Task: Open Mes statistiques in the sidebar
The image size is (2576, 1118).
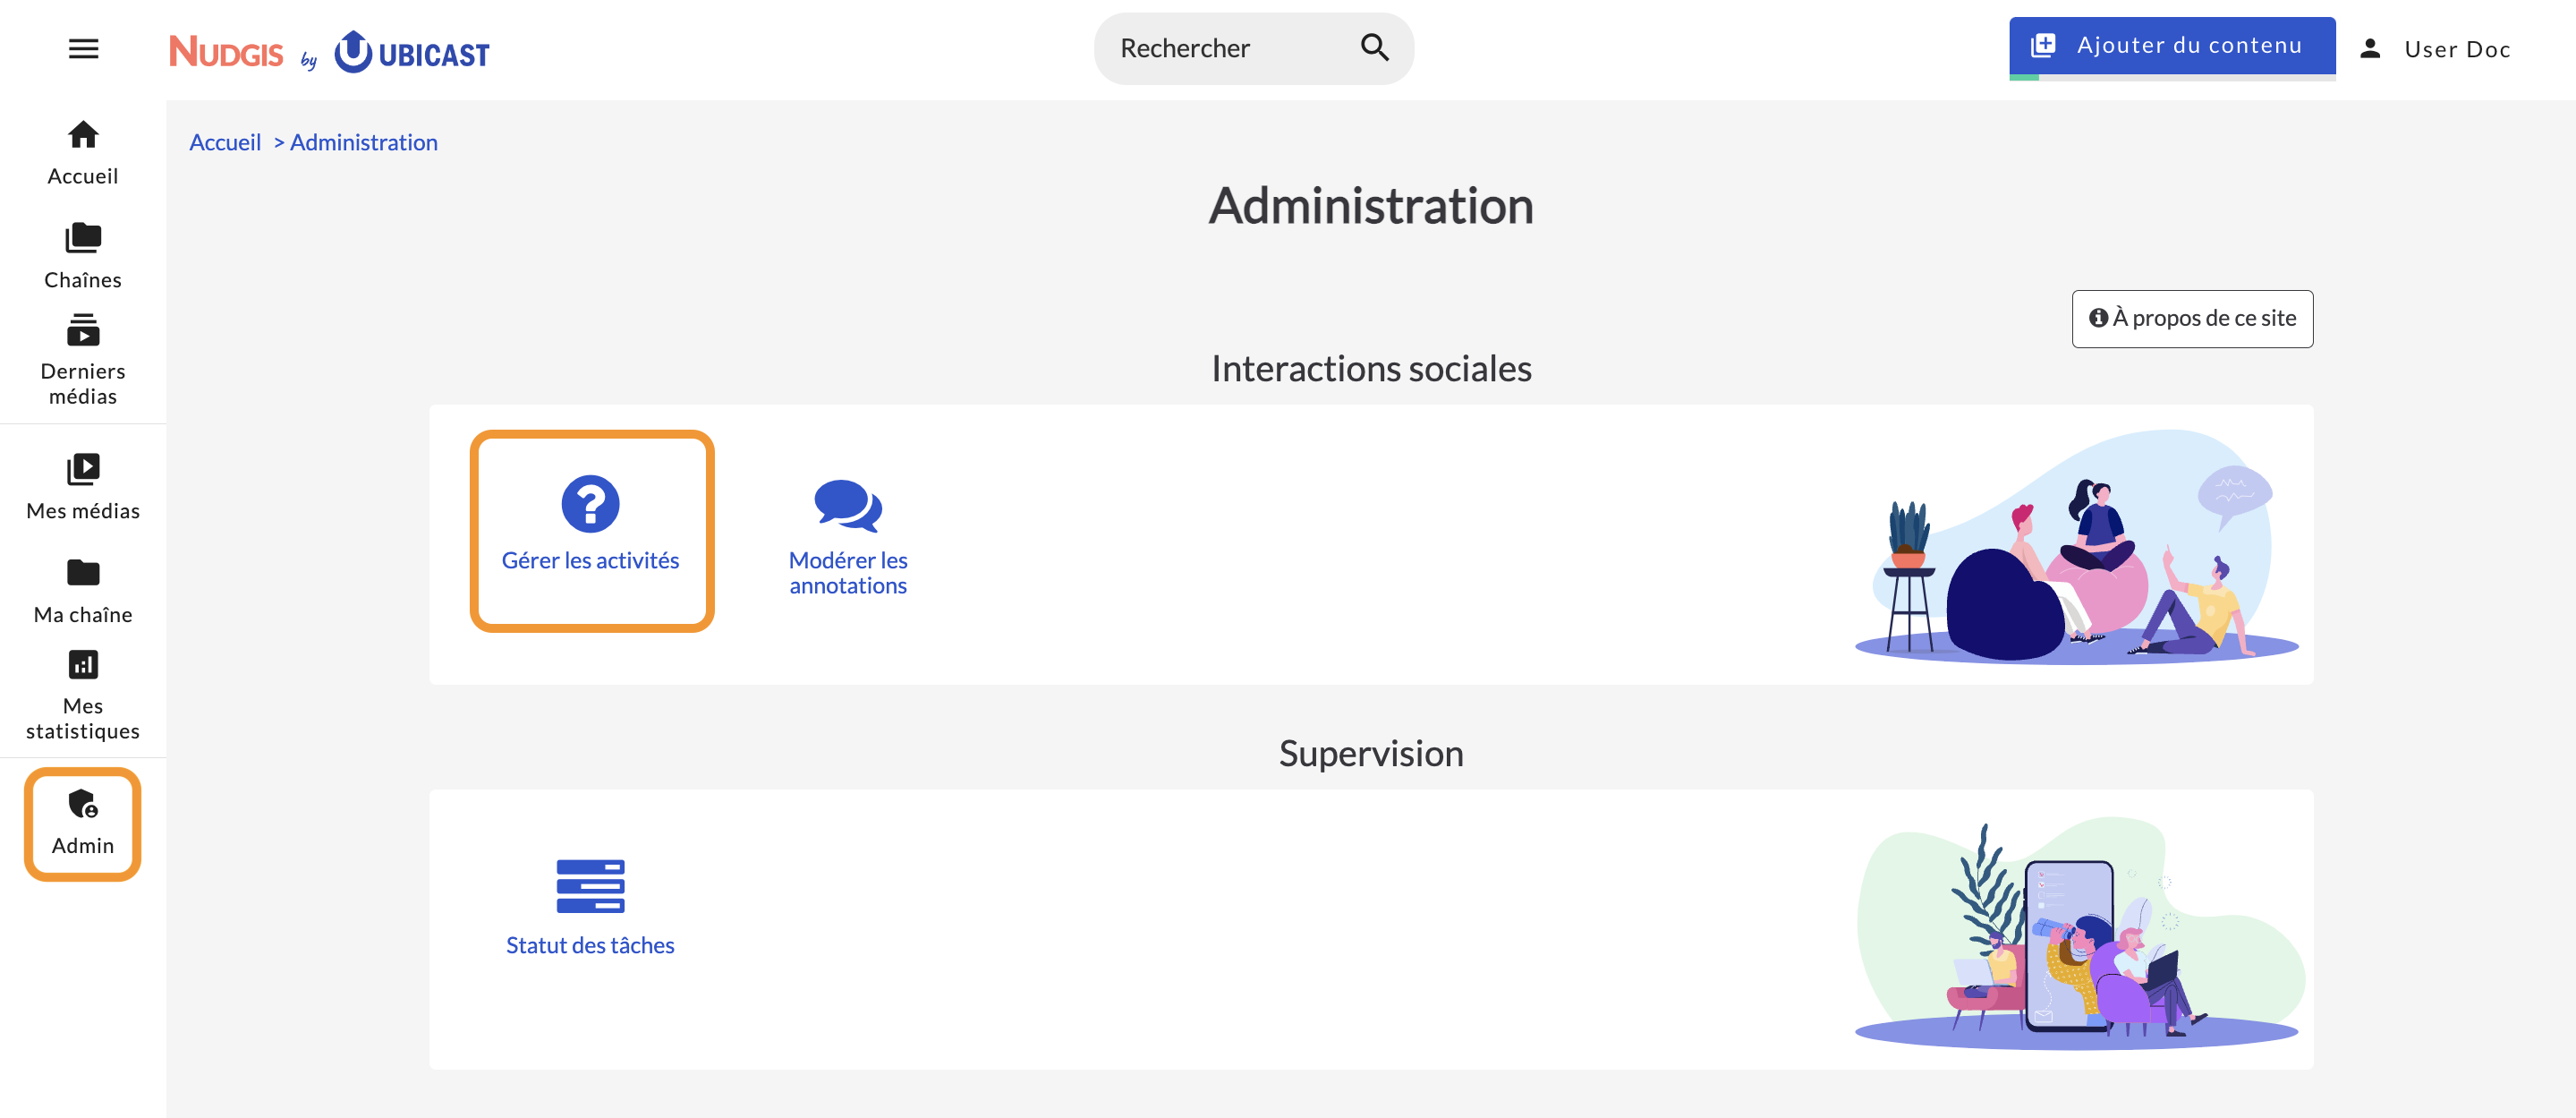Action: click(83, 695)
